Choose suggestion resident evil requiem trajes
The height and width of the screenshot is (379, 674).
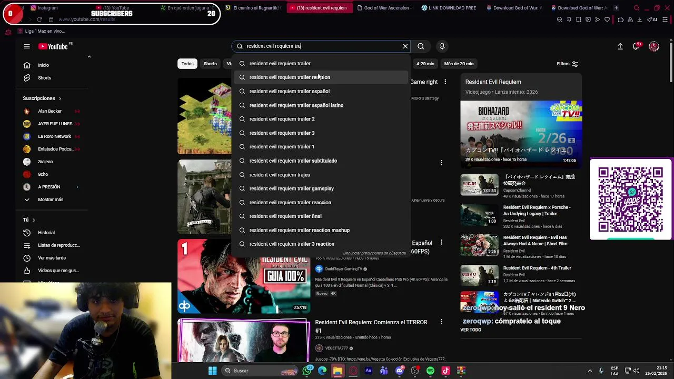321,175
